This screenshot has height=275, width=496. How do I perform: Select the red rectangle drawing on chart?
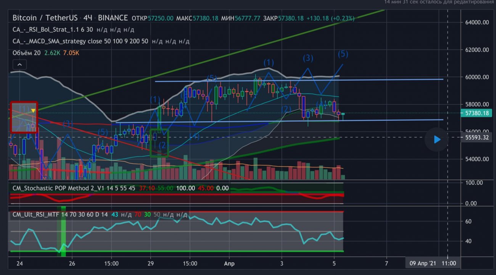pos(24,117)
